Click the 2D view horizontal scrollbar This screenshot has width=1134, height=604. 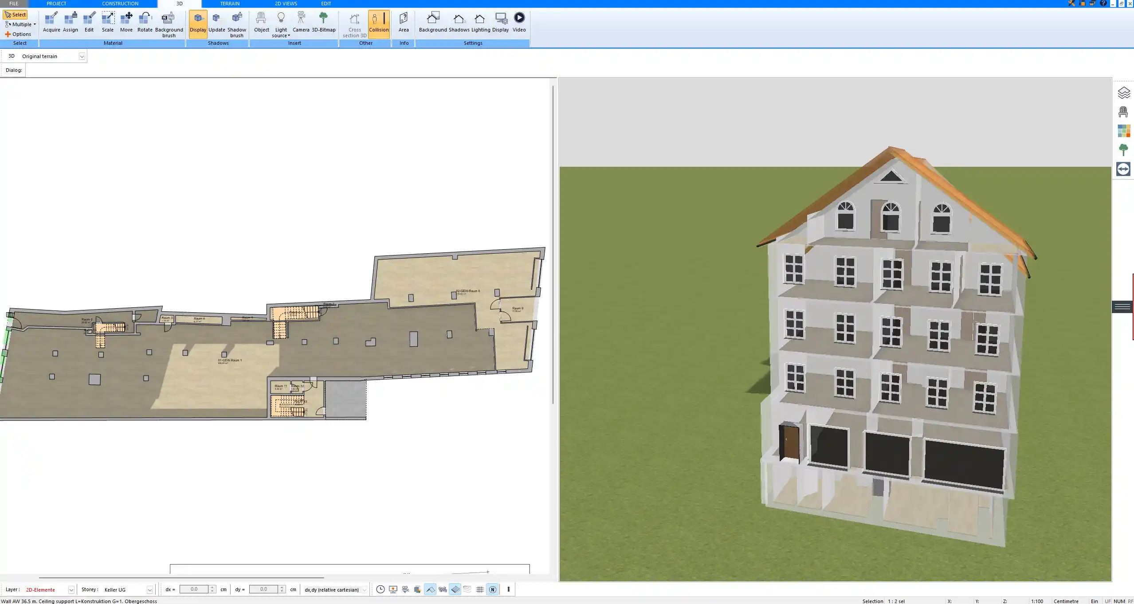(181, 578)
